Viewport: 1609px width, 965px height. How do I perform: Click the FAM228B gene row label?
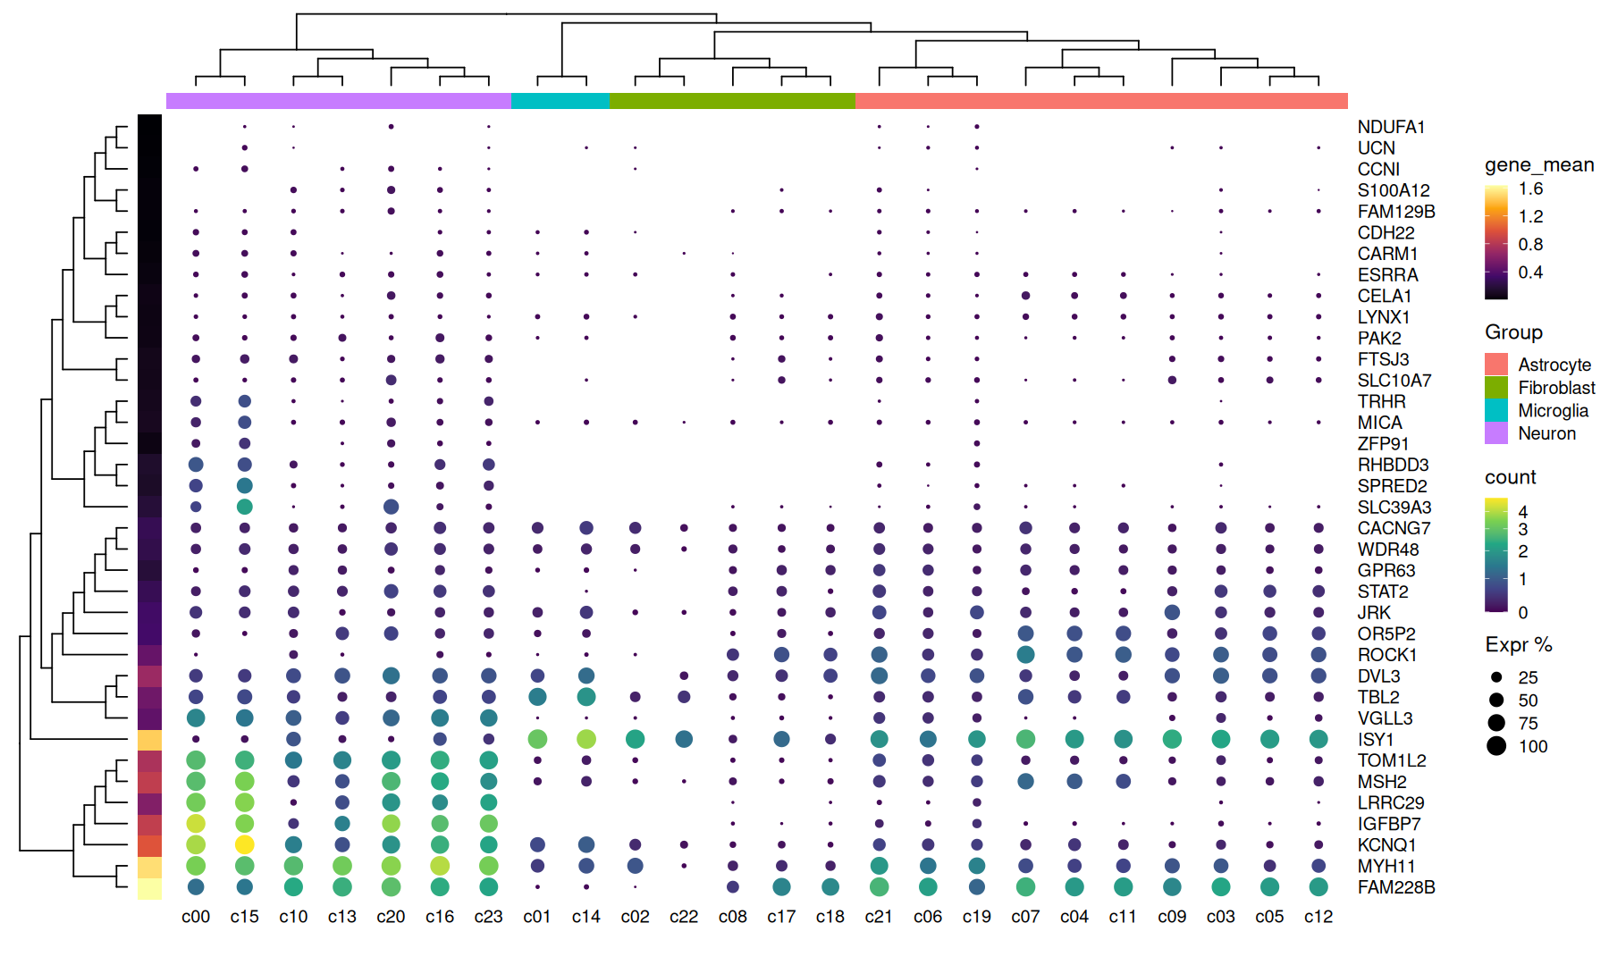[x=1395, y=887]
